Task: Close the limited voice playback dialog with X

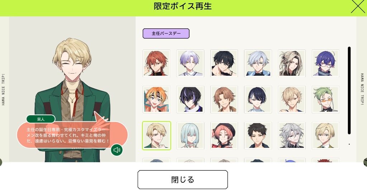Action: pos(358,6)
